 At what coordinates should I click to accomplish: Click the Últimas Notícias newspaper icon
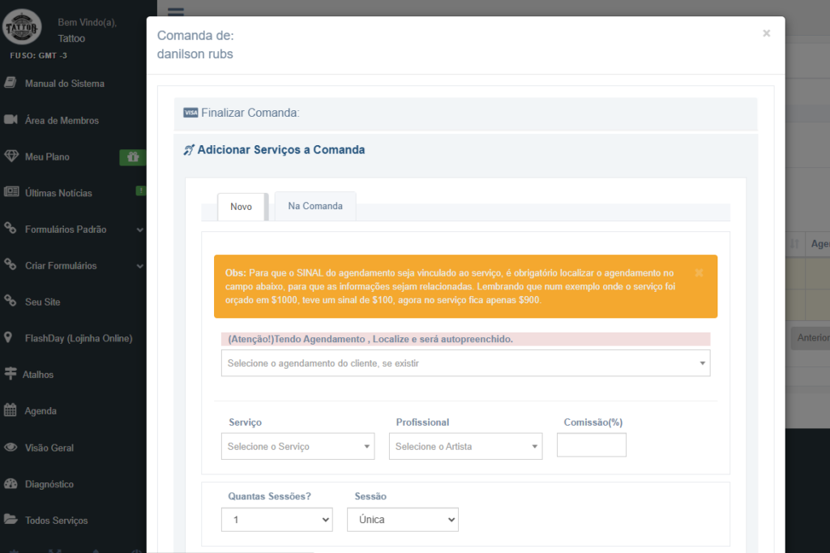11,192
